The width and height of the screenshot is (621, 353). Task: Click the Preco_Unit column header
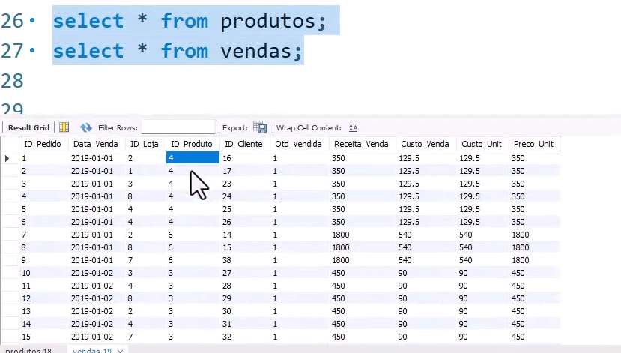click(533, 144)
